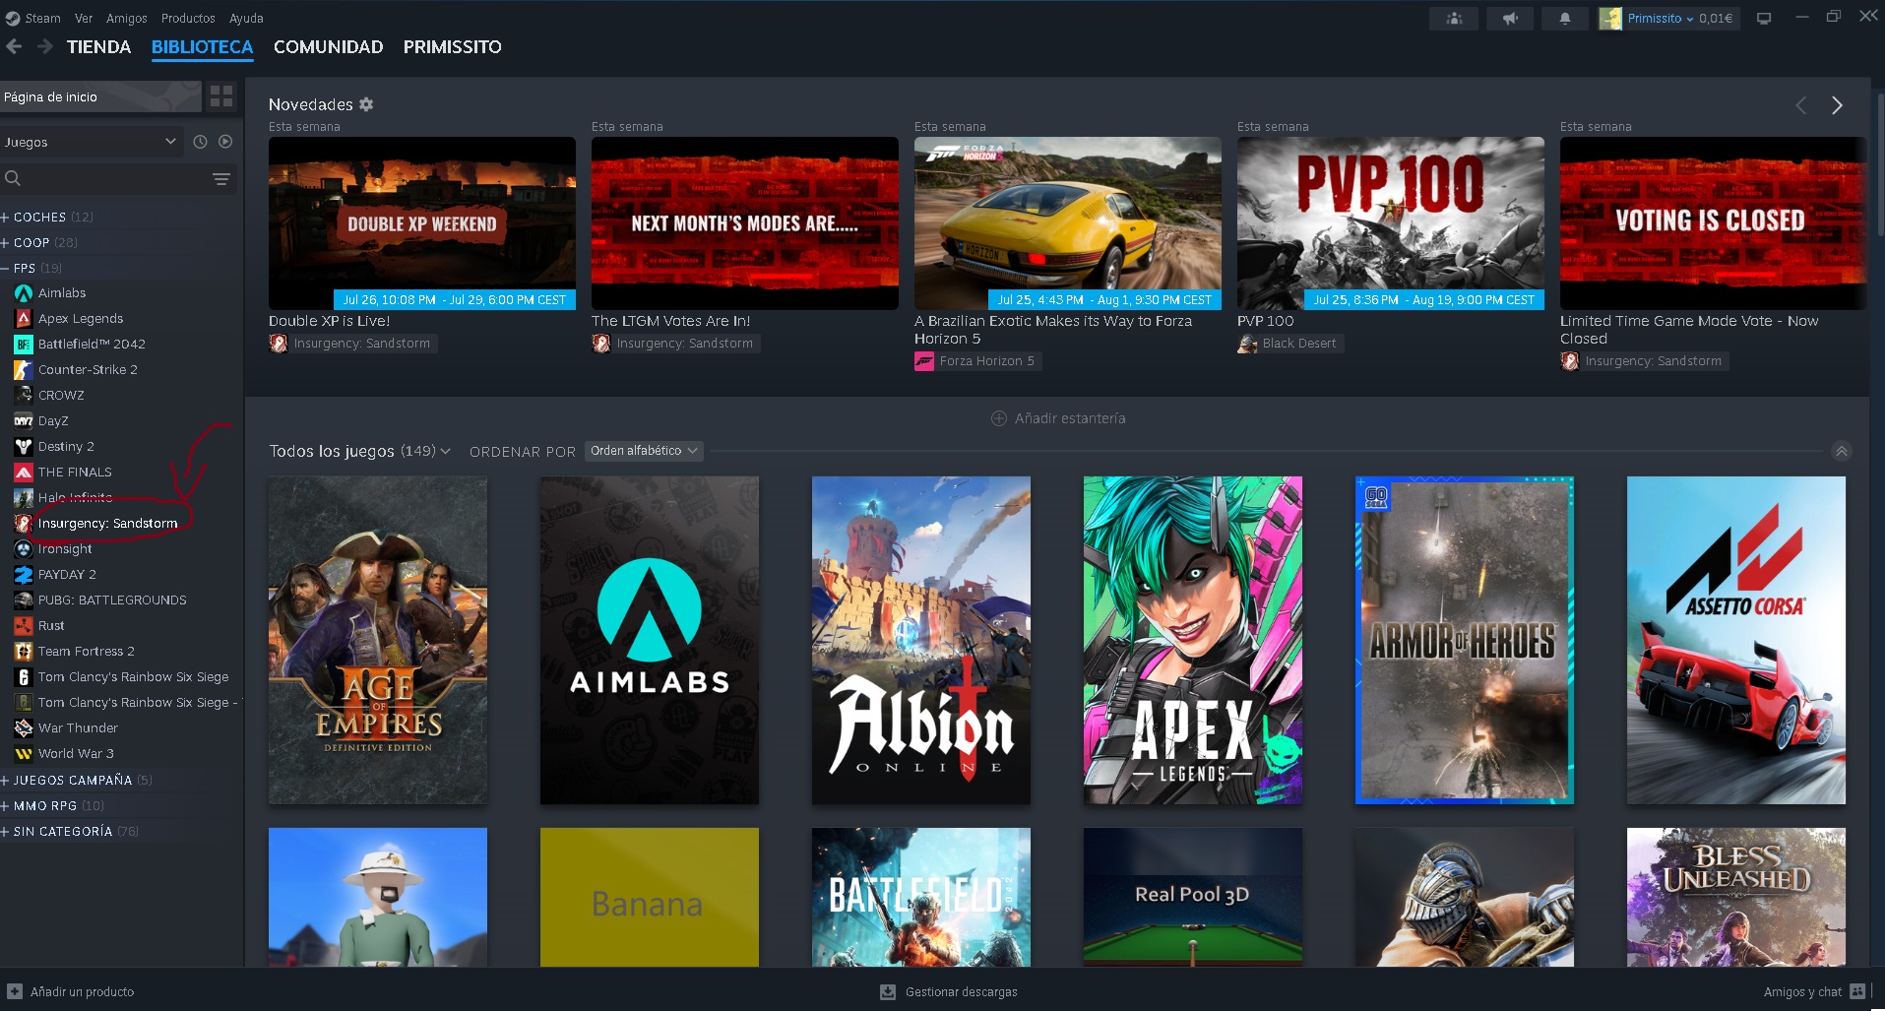
Task: Show previous Novedades news items
Action: coord(1801,105)
